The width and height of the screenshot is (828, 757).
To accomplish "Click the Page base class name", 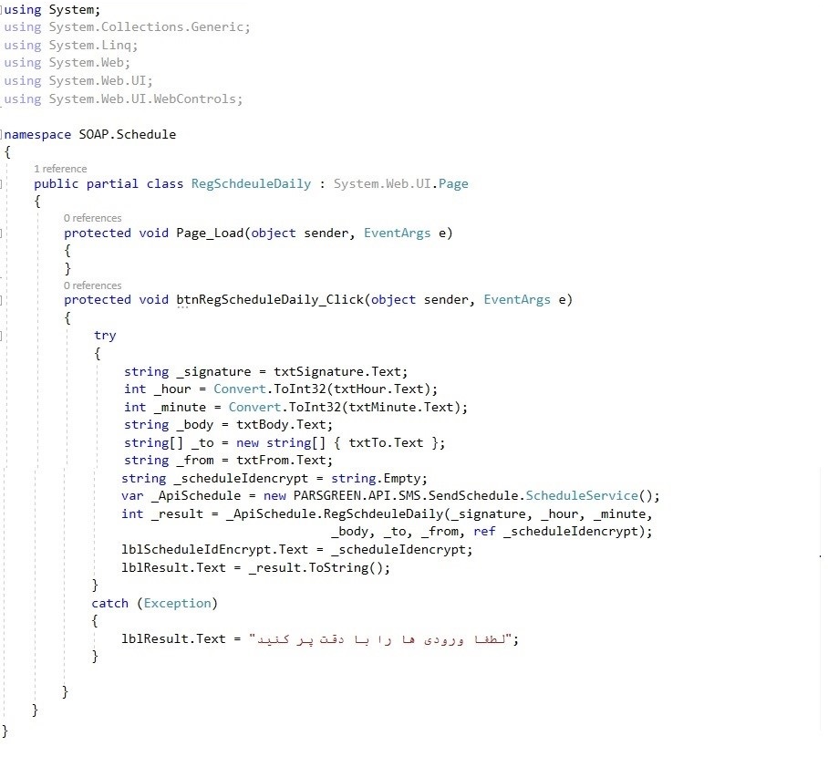I will (452, 183).
